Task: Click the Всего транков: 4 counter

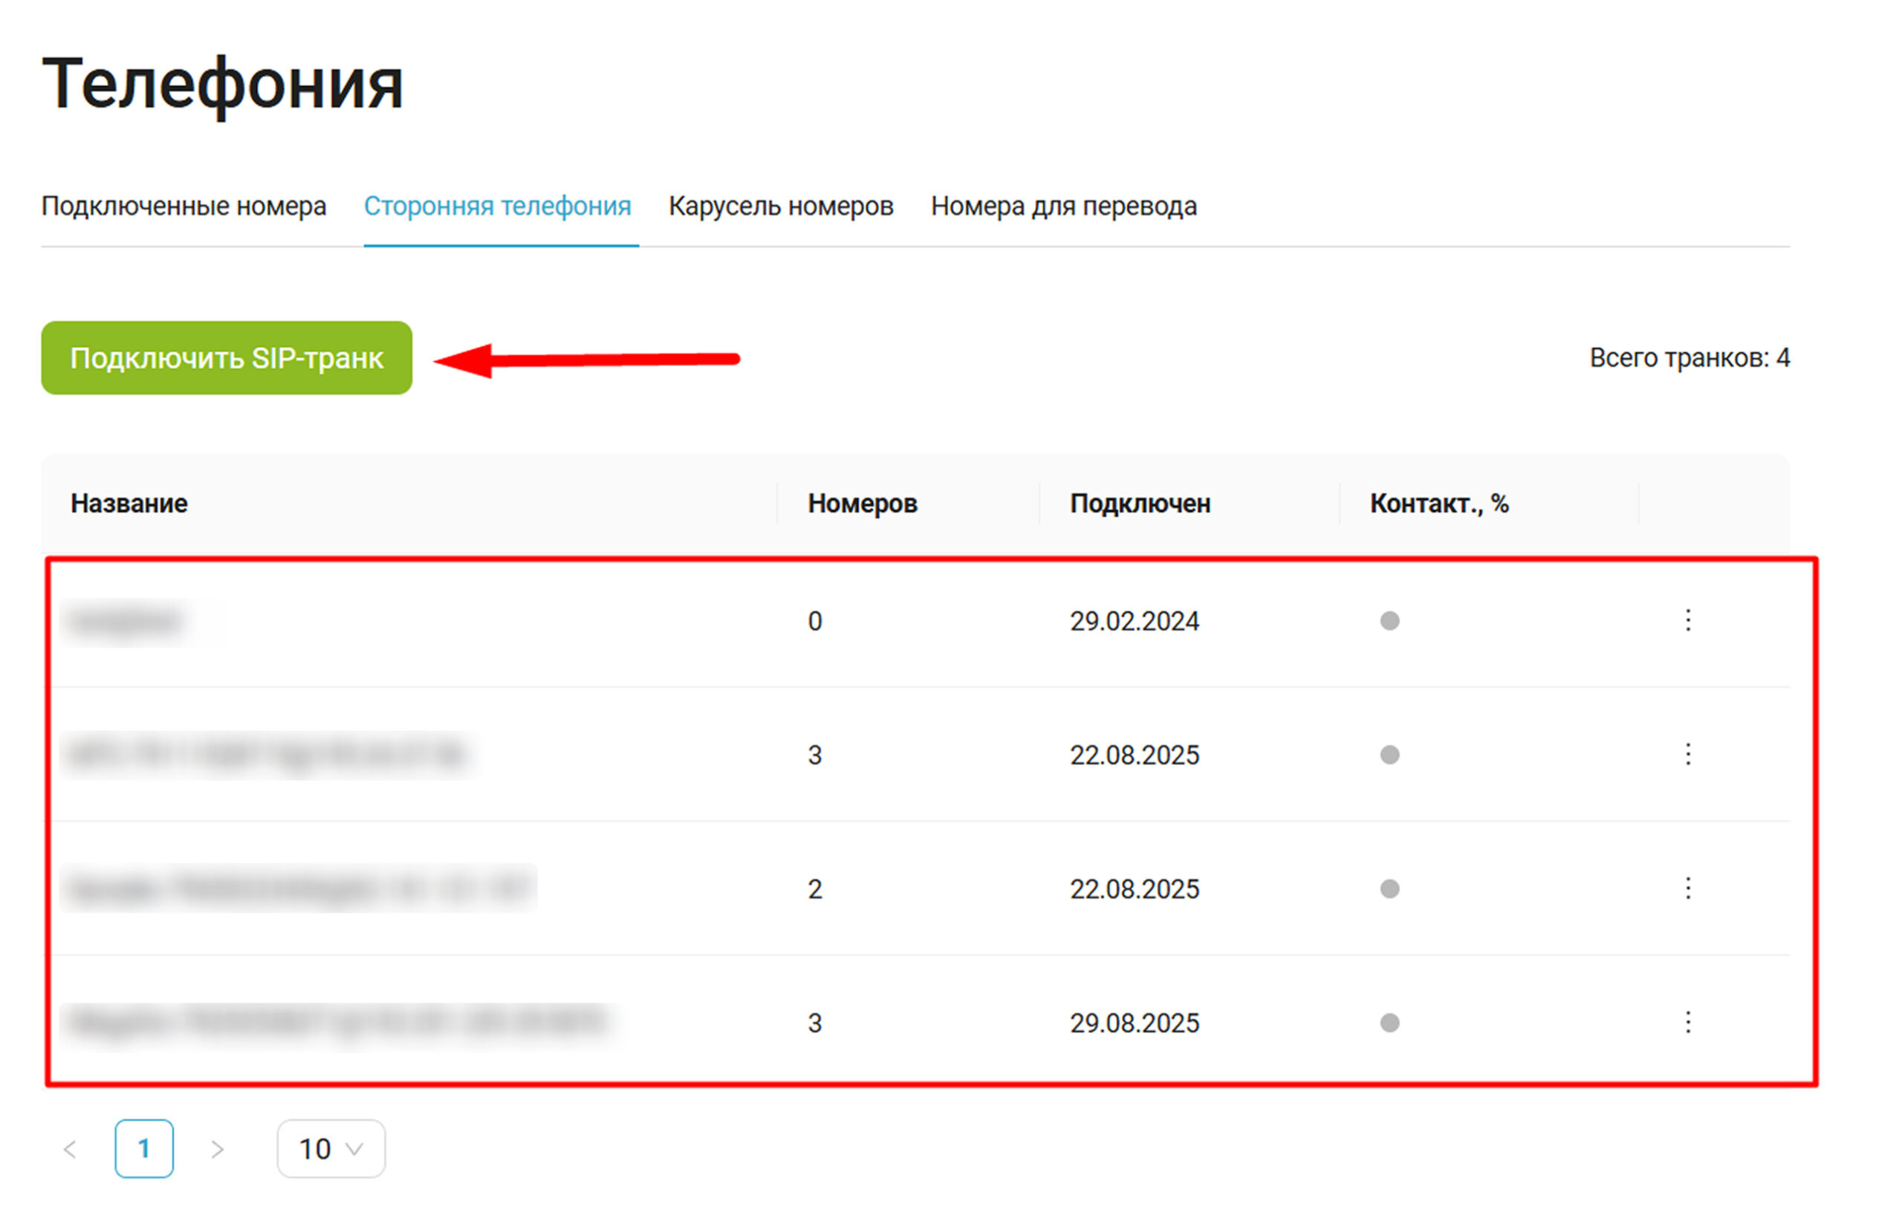Action: pos(1689,358)
